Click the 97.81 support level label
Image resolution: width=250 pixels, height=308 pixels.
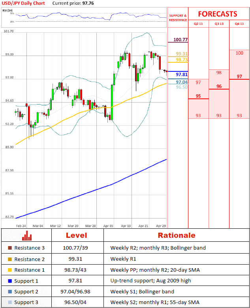point(182,75)
